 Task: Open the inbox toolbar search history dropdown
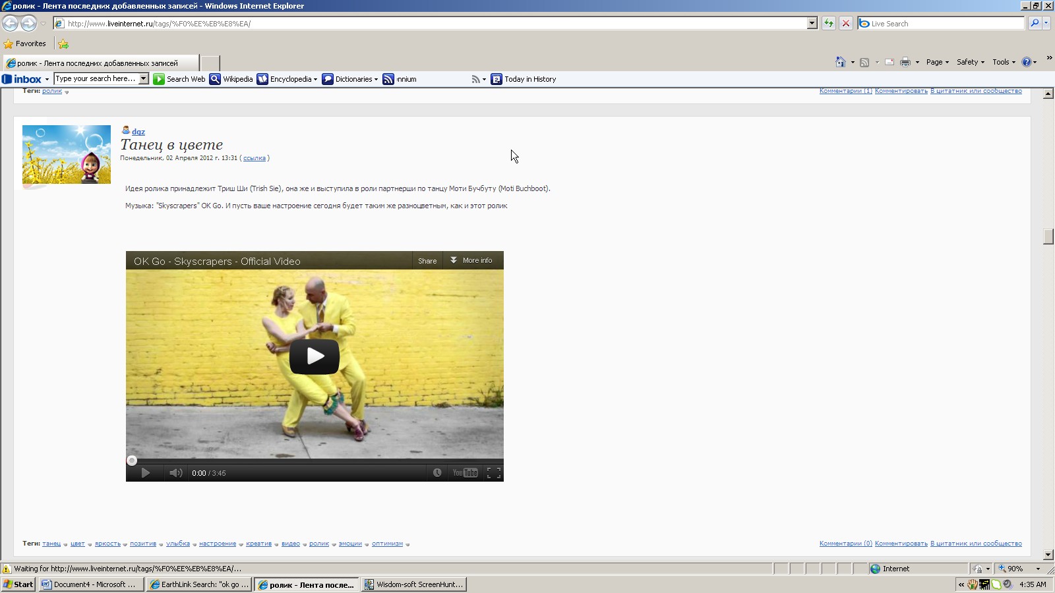(x=144, y=78)
